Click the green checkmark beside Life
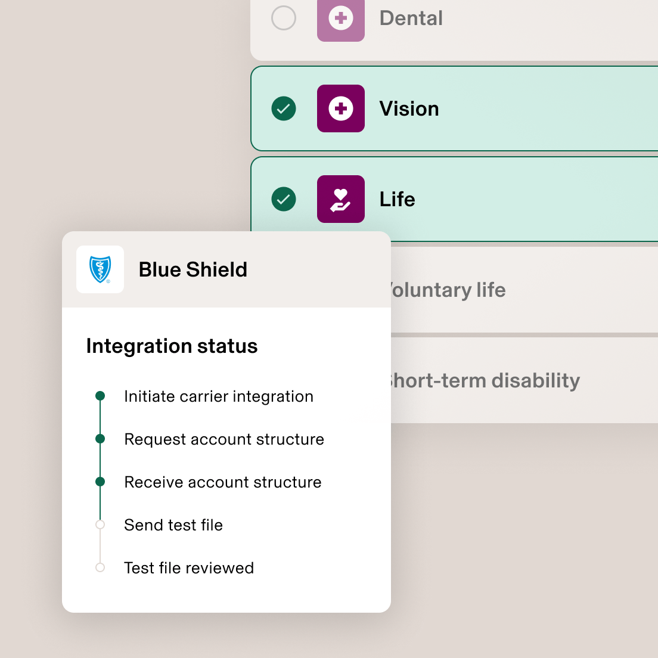 click(x=284, y=199)
